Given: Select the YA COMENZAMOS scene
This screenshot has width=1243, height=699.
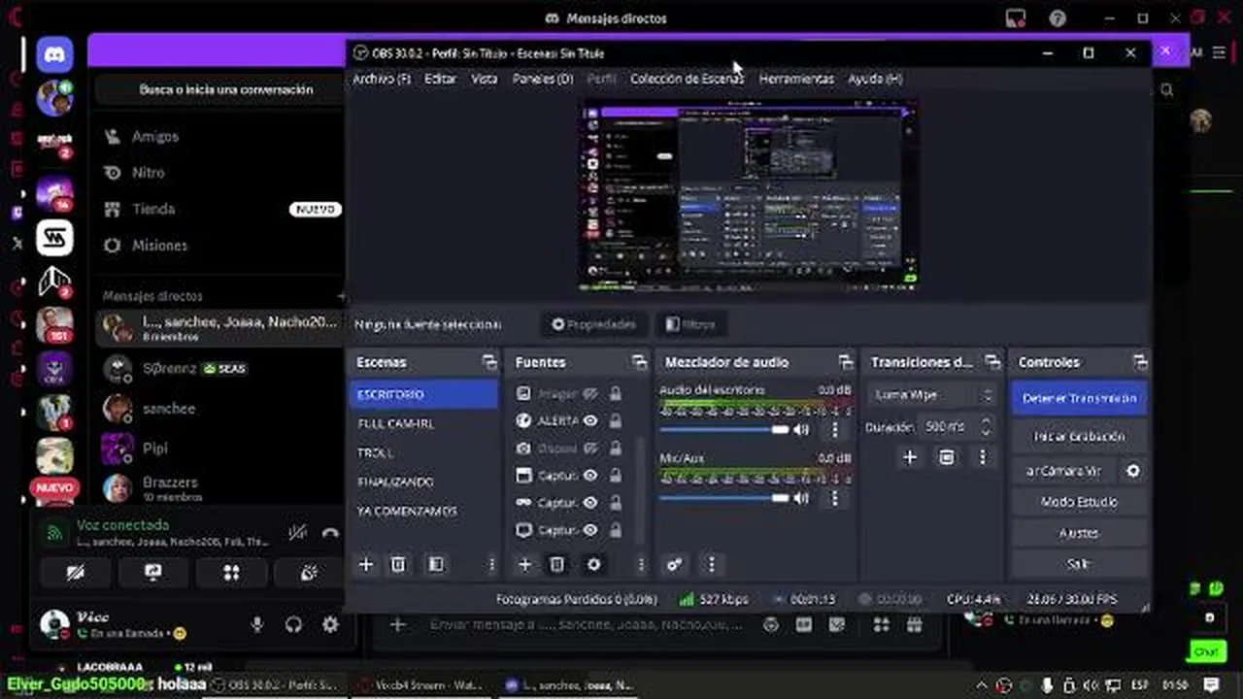Looking at the screenshot, I should coord(423,511).
